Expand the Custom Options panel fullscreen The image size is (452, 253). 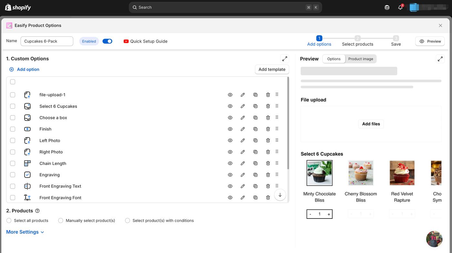pos(284,59)
